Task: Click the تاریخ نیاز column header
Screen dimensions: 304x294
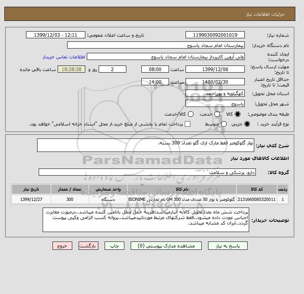Action: click(31, 189)
